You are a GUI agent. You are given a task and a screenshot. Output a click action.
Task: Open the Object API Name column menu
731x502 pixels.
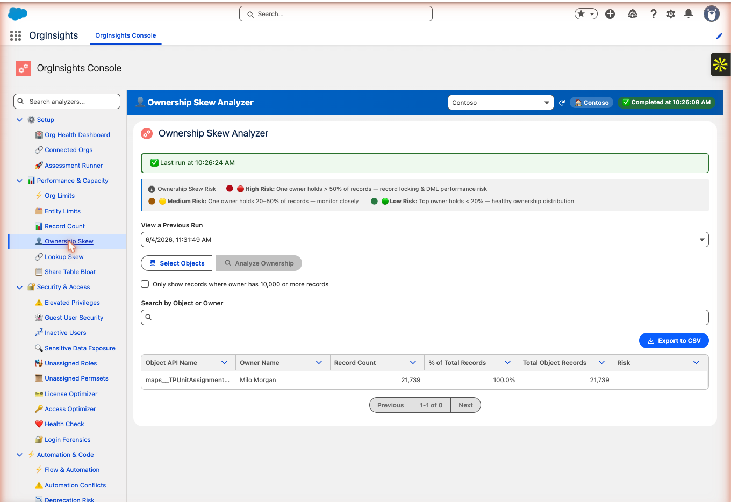point(224,363)
